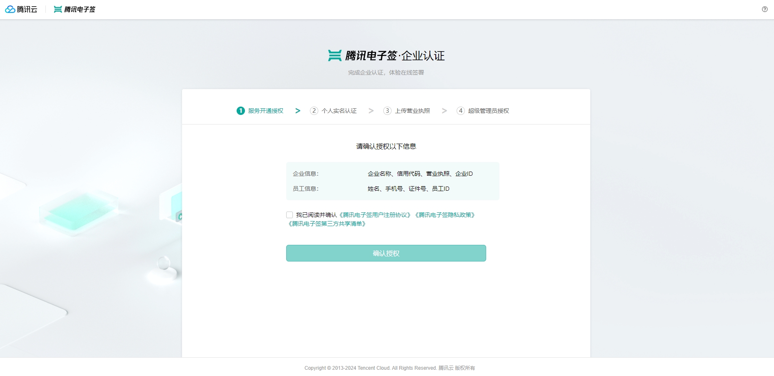Click the 确认授权 button
774x376 pixels.
coord(386,253)
